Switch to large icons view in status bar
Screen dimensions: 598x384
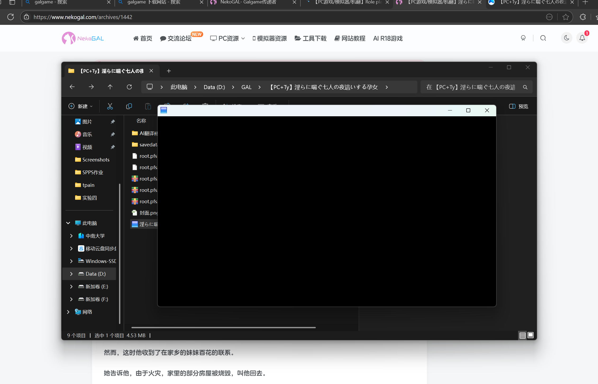[x=531, y=335]
